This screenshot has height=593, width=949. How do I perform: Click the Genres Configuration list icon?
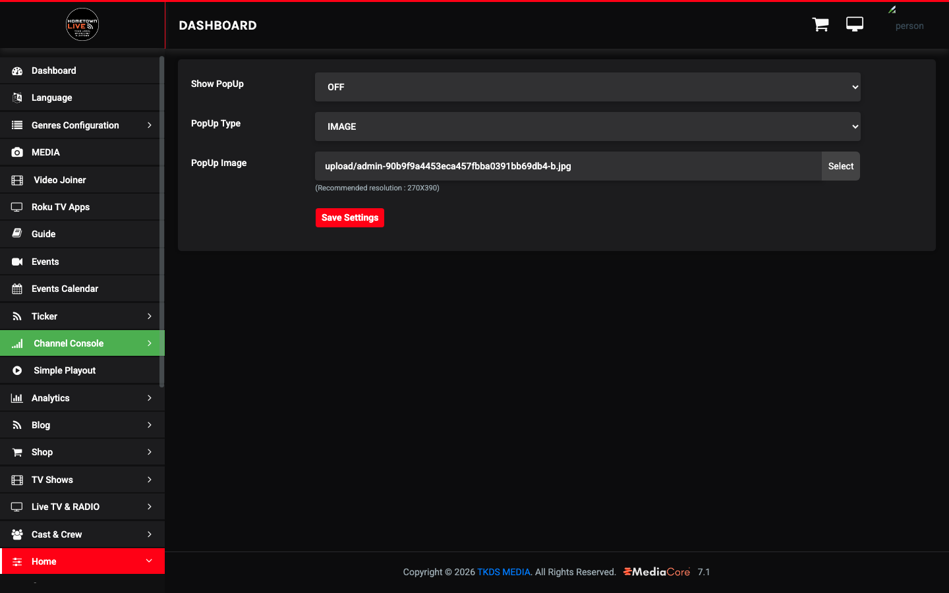[x=17, y=125]
